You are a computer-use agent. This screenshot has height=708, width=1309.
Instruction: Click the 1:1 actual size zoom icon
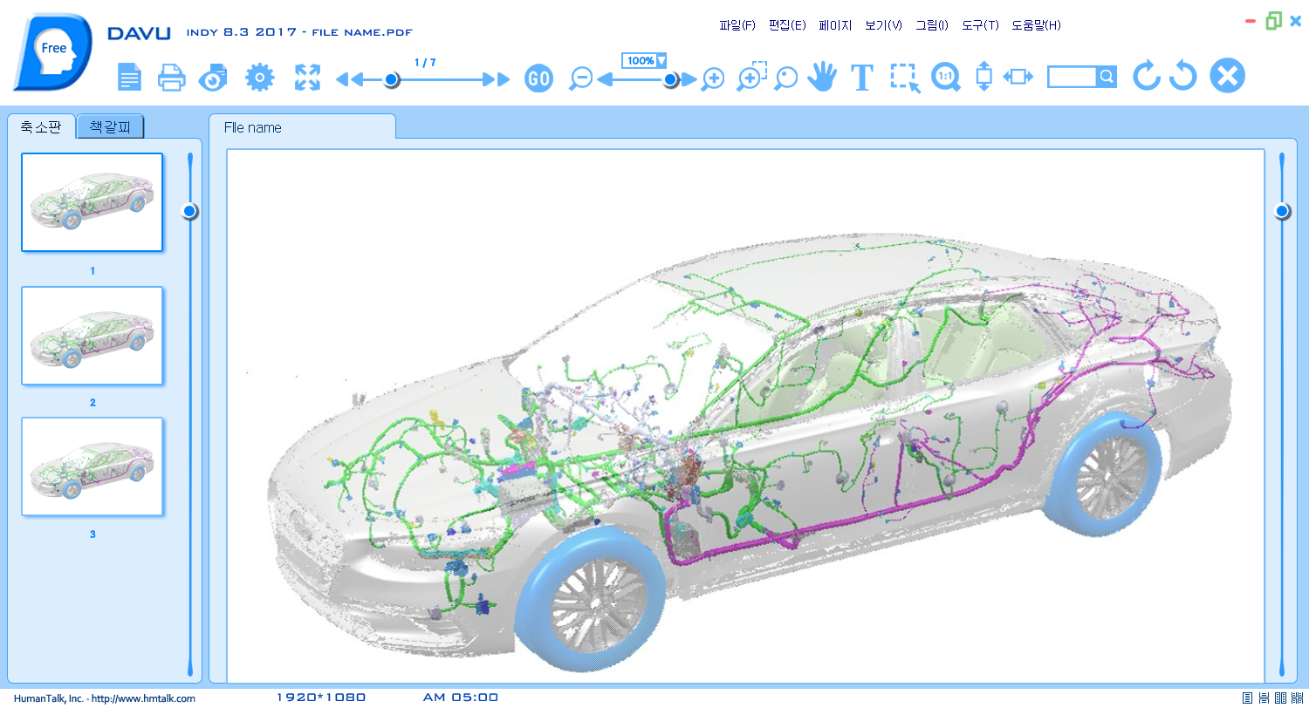945,78
